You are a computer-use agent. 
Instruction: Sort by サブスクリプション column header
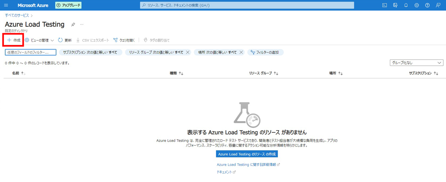click(424, 73)
